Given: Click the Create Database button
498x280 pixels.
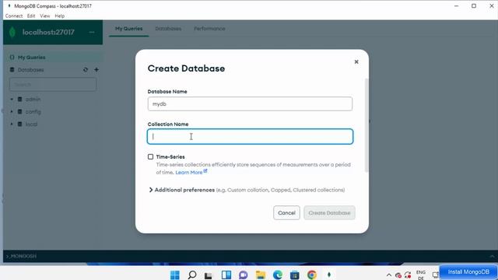Looking at the screenshot, I should (329, 212).
